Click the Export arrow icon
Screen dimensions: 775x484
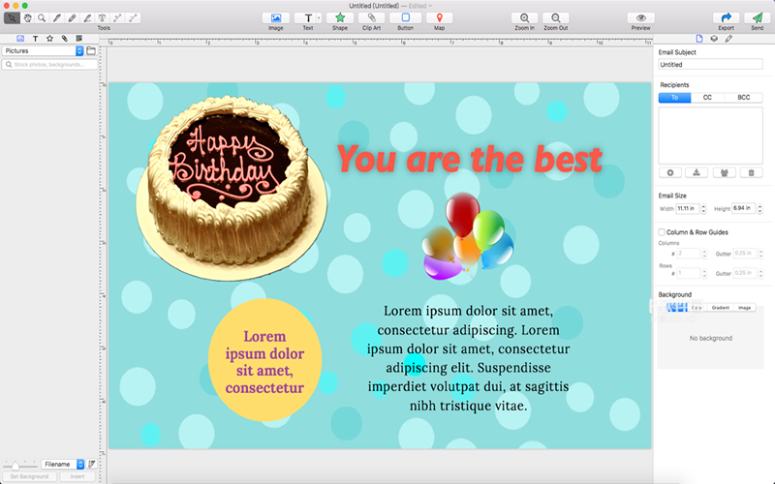(726, 18)
